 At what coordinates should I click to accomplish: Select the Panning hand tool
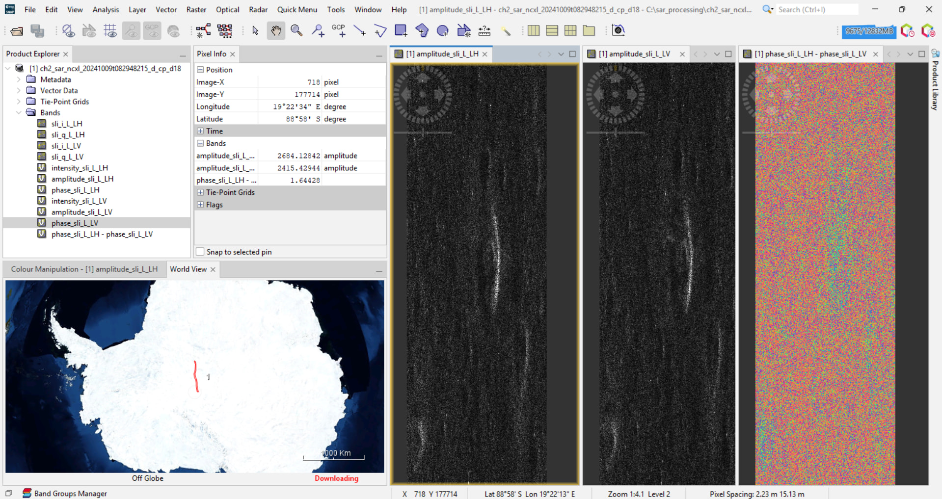coord(276,31)
